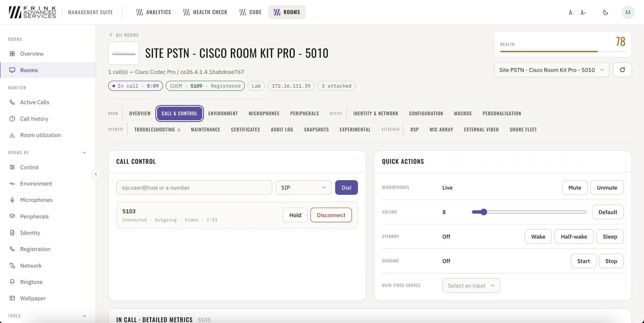Image resolution: width=644 pixels, height=323 pixels.
Task: Open Wallpaper sidebar item
Action: (x=47, y=298)
